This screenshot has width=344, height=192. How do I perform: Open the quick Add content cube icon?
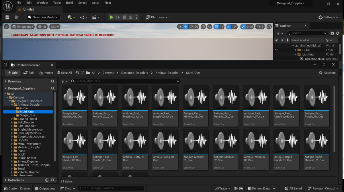click(71, 17)
